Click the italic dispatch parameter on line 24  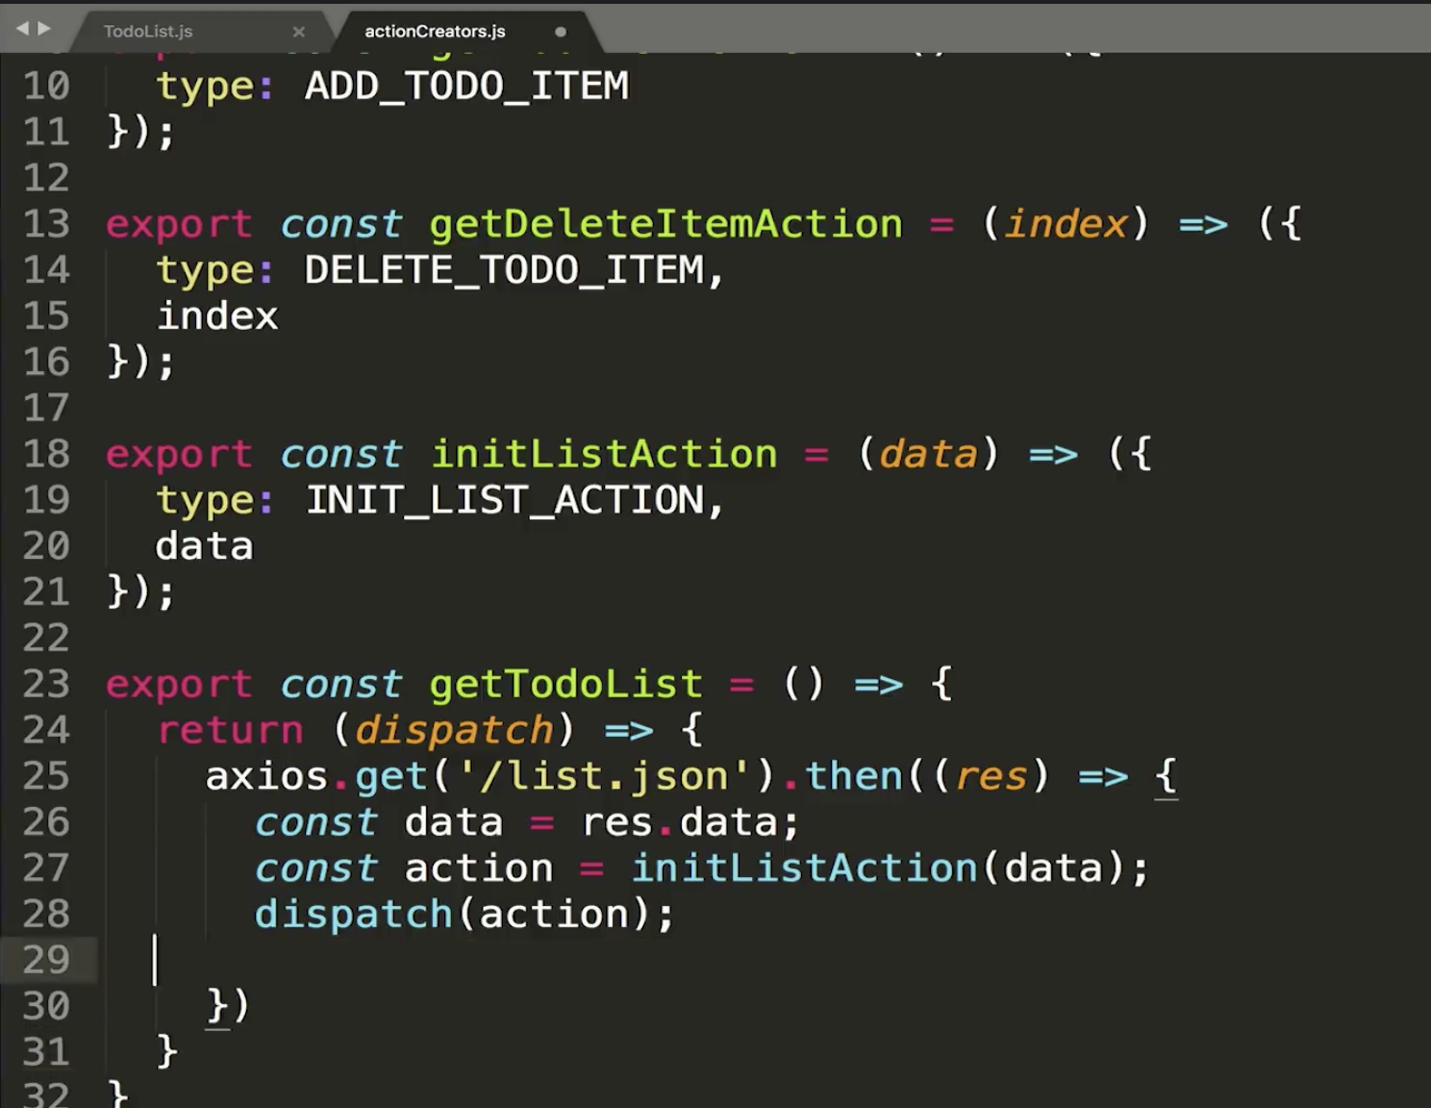click(454, 730)
